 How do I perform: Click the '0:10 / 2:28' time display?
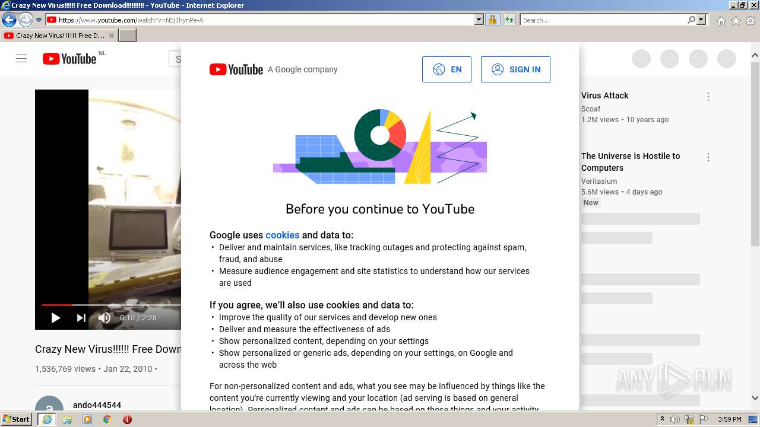point(138,318)
